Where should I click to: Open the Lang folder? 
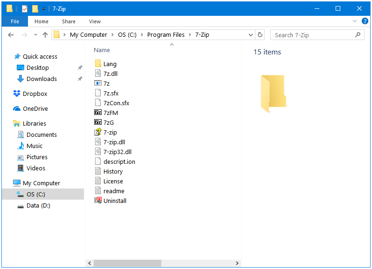(x=105, y=64)
